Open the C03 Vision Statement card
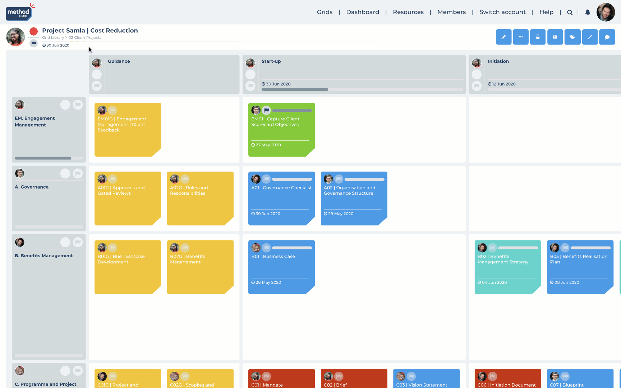The image size is (621, 388). pos(426,379)
